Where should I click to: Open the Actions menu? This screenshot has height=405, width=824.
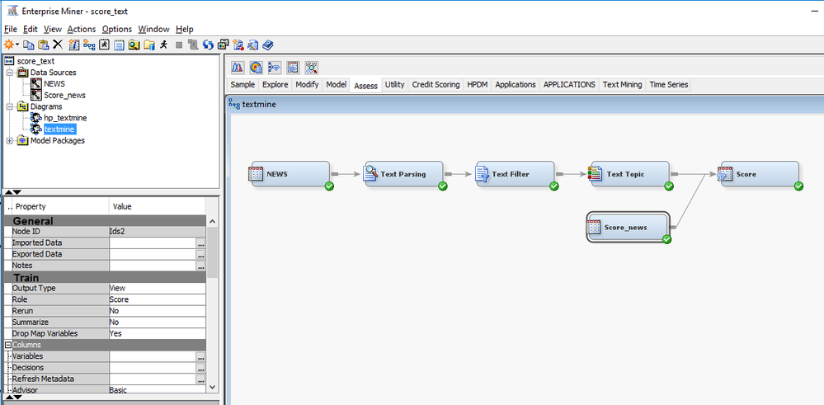tap(82, 29)
